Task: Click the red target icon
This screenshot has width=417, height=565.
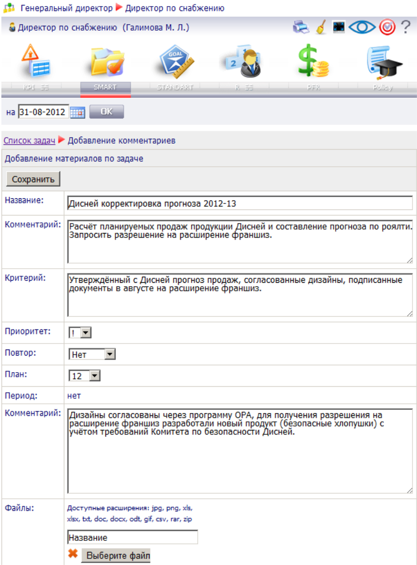Action: coord(387,28)
